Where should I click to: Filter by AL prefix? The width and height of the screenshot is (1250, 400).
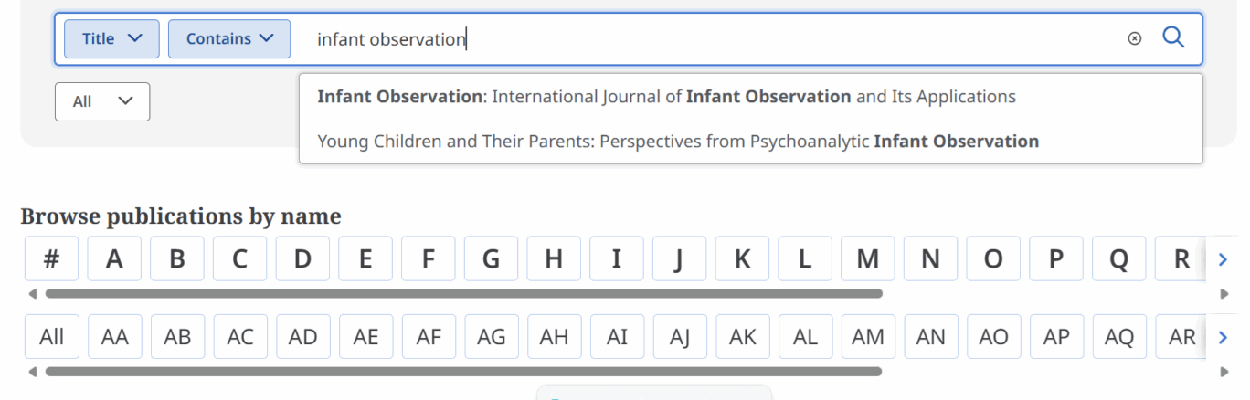click(805, 337)
